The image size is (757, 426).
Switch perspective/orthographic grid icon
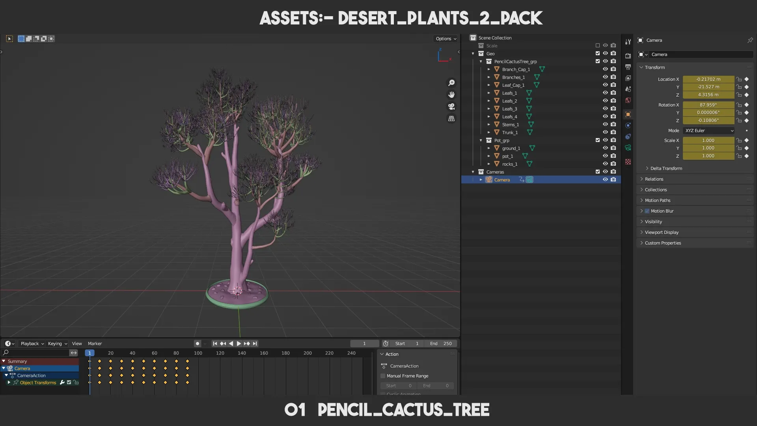coord(451,118)
